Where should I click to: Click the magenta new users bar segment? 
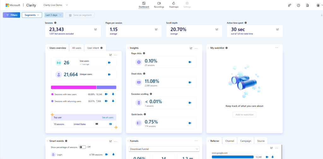[73, 87]
